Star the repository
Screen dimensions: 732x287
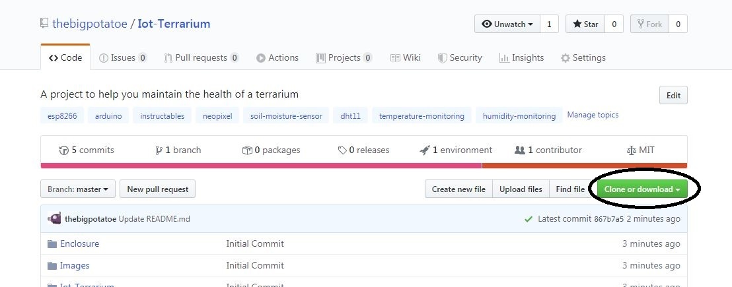click(x=585, y=24)
